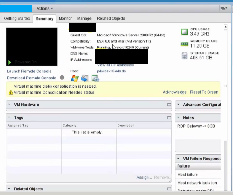The width and height of the screenshot is (233, 195).
Task: Expand the VM Hardware section
Action: tap(9, 105)
